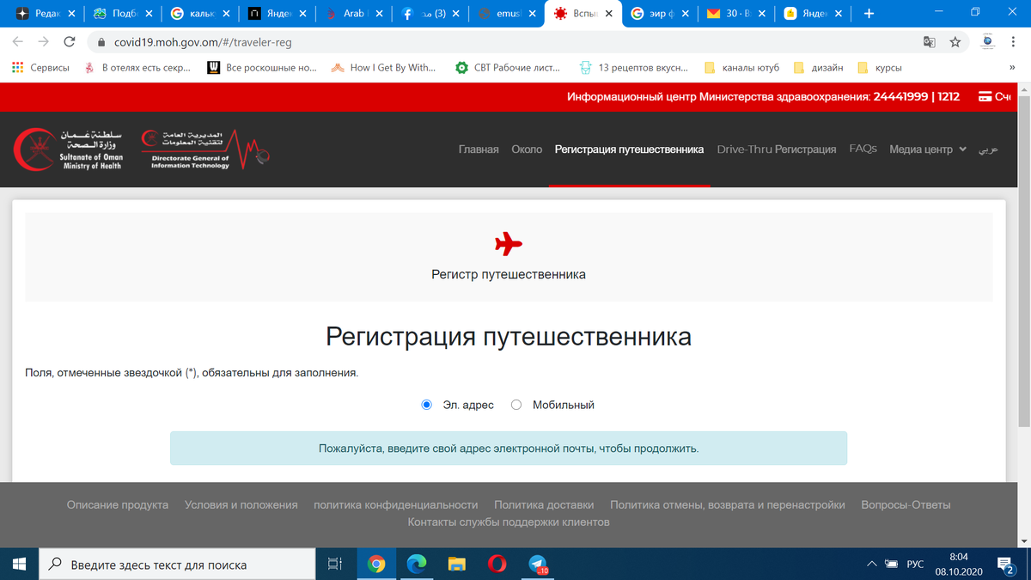
Task: Open Drive-Thru Регистрация menu item
Action: [777, 150]
